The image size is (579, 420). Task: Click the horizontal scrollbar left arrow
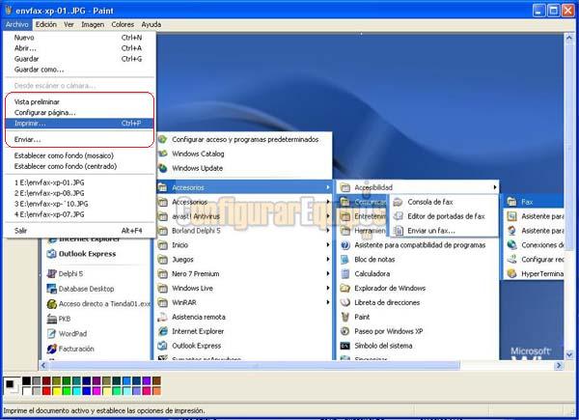point(43,365)
